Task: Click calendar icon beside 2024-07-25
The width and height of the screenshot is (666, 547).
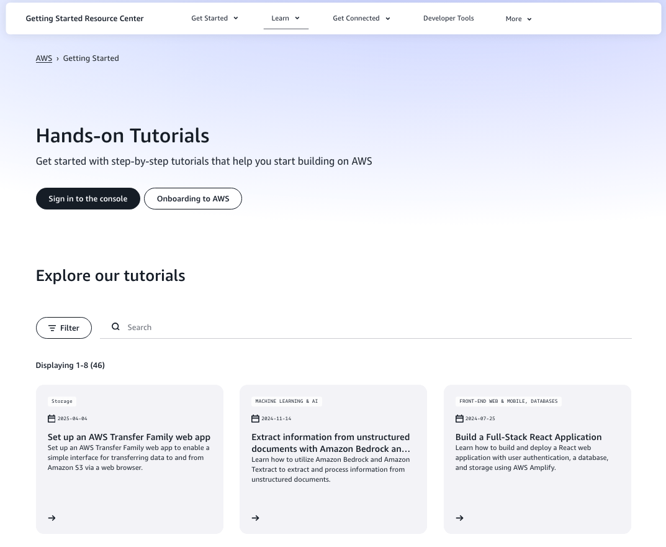Action: (x=459, y=418)
